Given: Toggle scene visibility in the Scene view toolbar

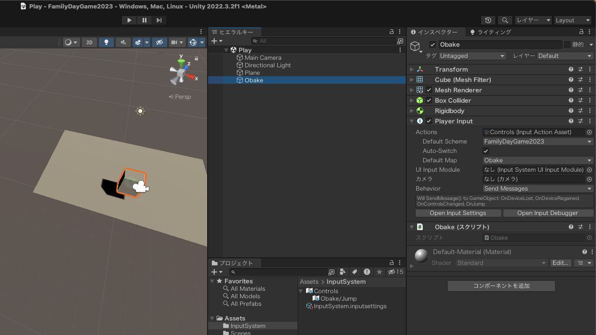Looking at the screenshot, I should [x=159, y=42].
